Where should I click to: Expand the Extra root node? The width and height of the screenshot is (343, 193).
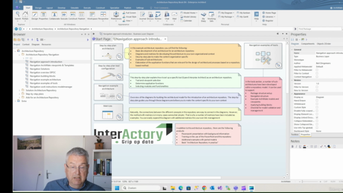(x=16, y=101)
